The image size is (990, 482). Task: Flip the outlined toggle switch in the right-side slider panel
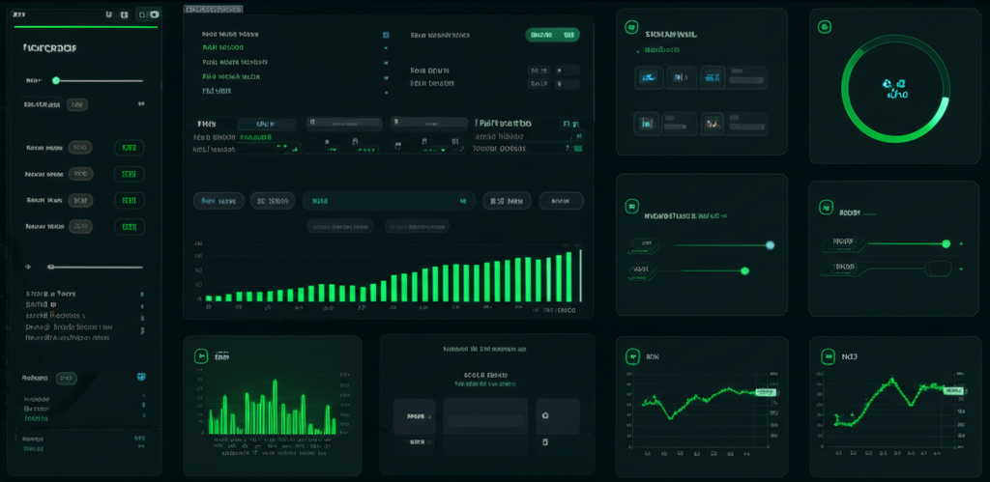pos(939,268)
